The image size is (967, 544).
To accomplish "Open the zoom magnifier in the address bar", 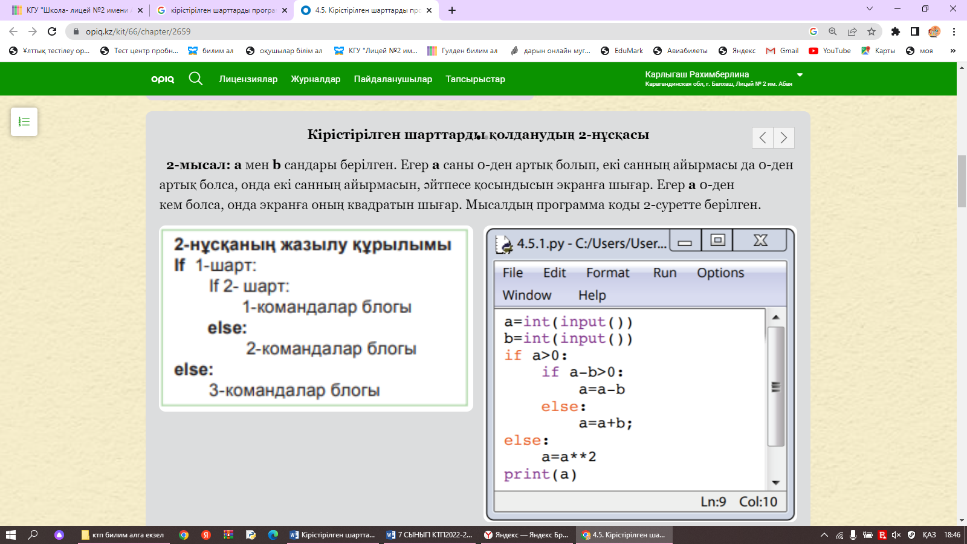I will tap(833, 31).
